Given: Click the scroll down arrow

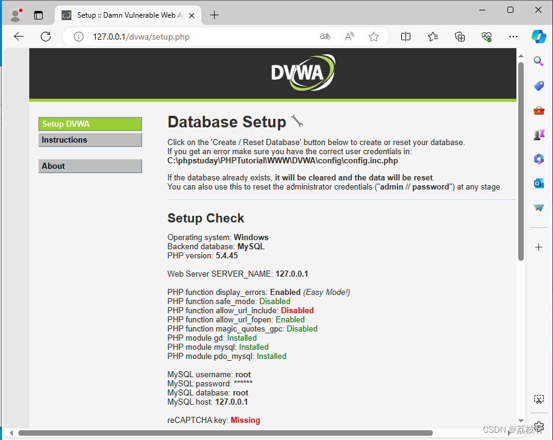Looking at the screenshot, I should point(521,420).
